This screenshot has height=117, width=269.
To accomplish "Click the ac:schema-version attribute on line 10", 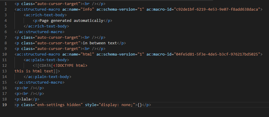I will (x=116, y=54).
